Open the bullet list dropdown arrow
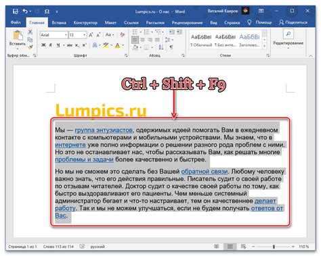The image size is (321, 256). tap(140, 32)
